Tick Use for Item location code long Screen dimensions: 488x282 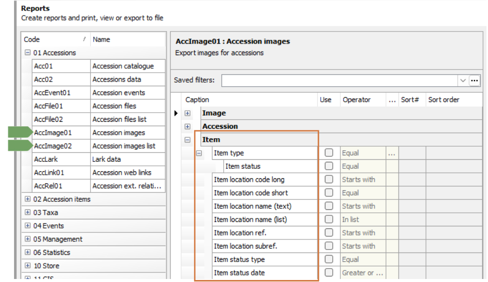coord(329,179)
